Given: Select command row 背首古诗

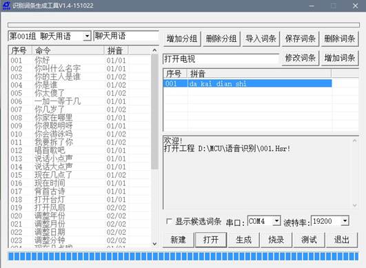Looking at the screenshot, I should (79, 192).
